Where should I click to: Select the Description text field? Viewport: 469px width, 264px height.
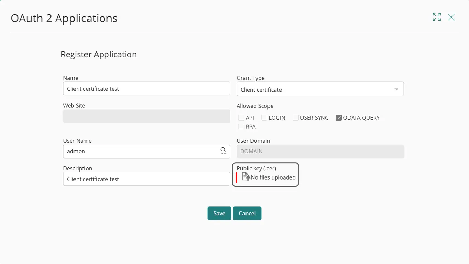tap(147, 179)
